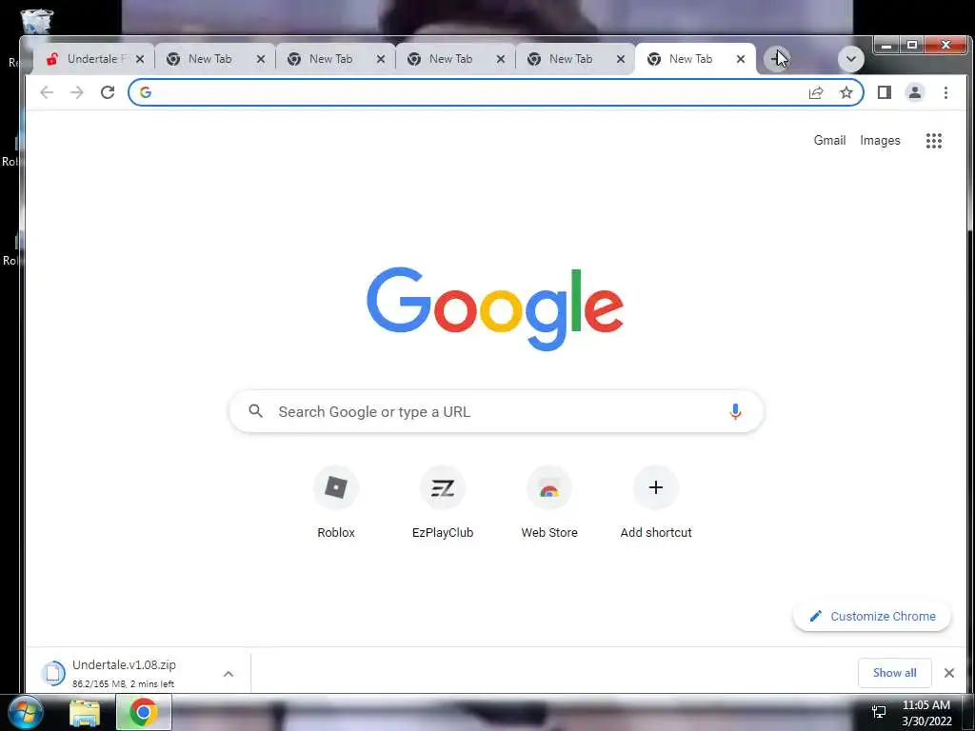
Task: Open the profile avatar menu
Action: pos(915,92)
